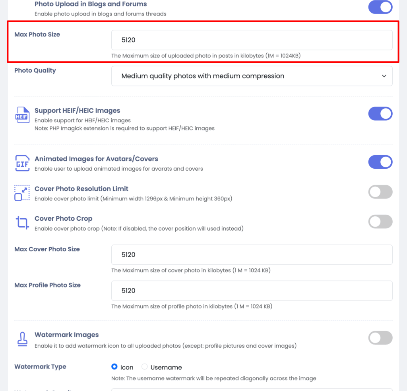Click the GIF animated images icon
Viewport: 407px width, 391px height.
click(x=22, y=163)
